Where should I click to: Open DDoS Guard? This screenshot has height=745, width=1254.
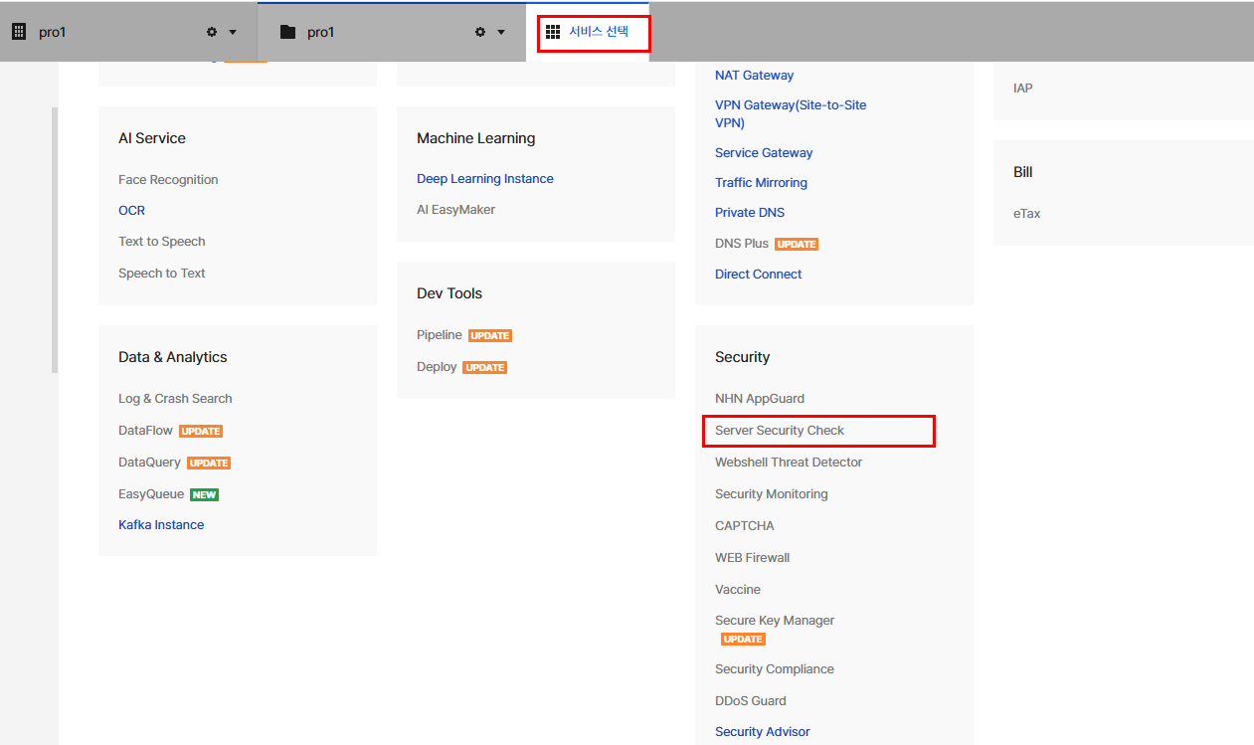tap(751, 701)
